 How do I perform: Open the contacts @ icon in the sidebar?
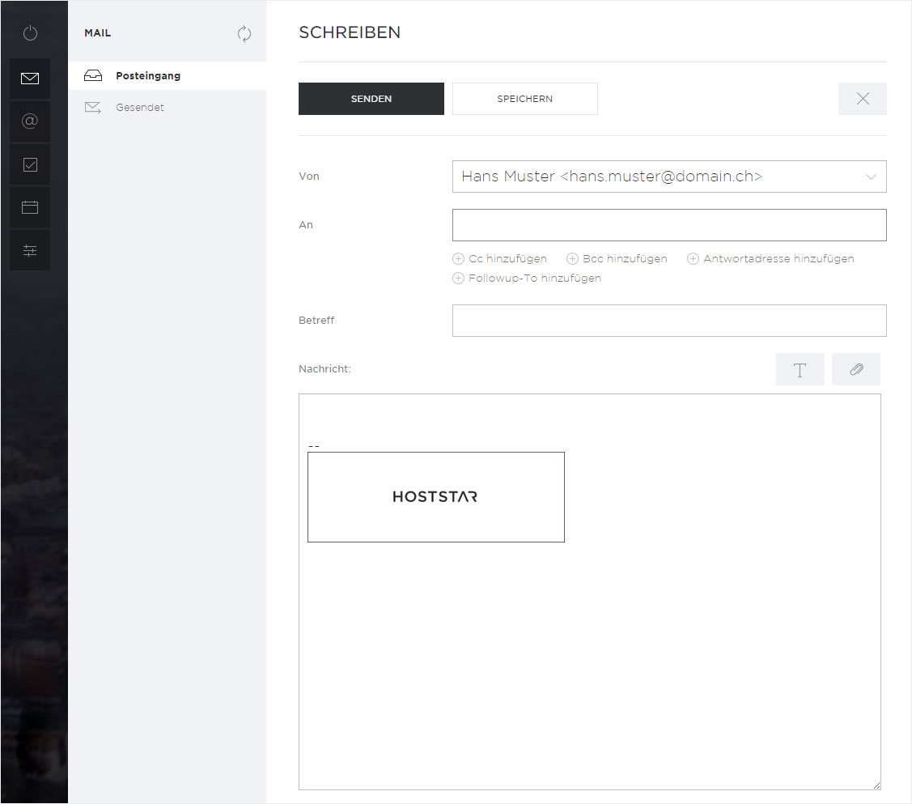tap(30, 121)
